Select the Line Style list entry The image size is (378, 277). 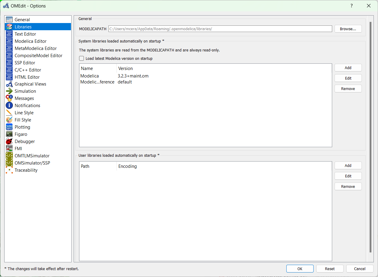[38, 113]
